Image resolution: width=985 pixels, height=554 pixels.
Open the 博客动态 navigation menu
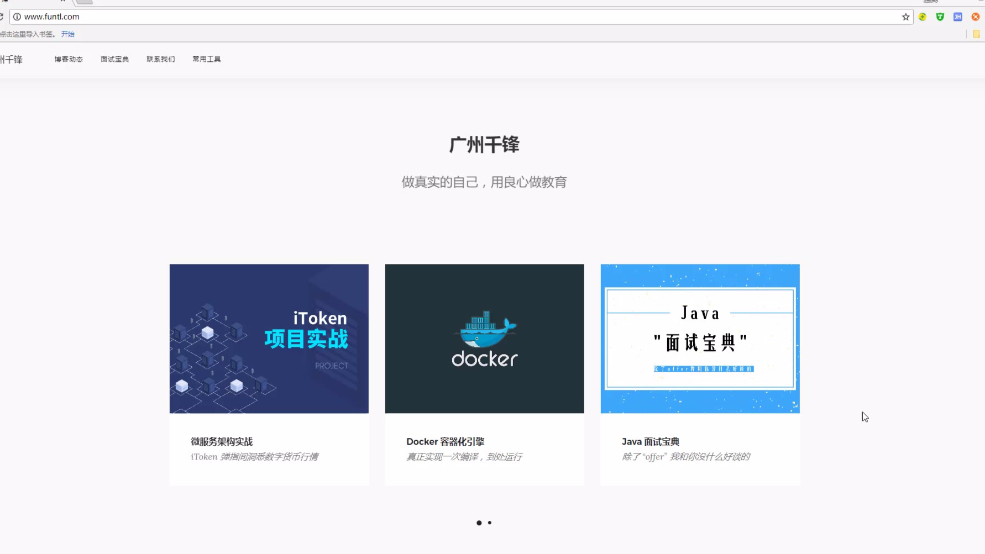(x=69, y=59)
